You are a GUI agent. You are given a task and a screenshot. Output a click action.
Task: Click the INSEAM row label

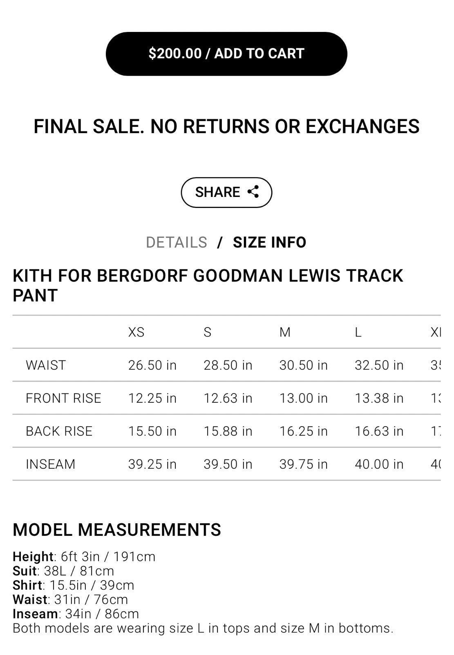pyautogui.click(x=51, y=464)
